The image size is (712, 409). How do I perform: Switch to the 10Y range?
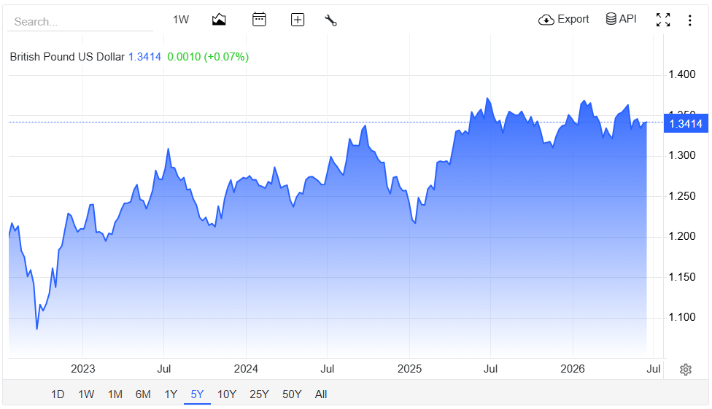pyautogui.click(x=227, y=394)
